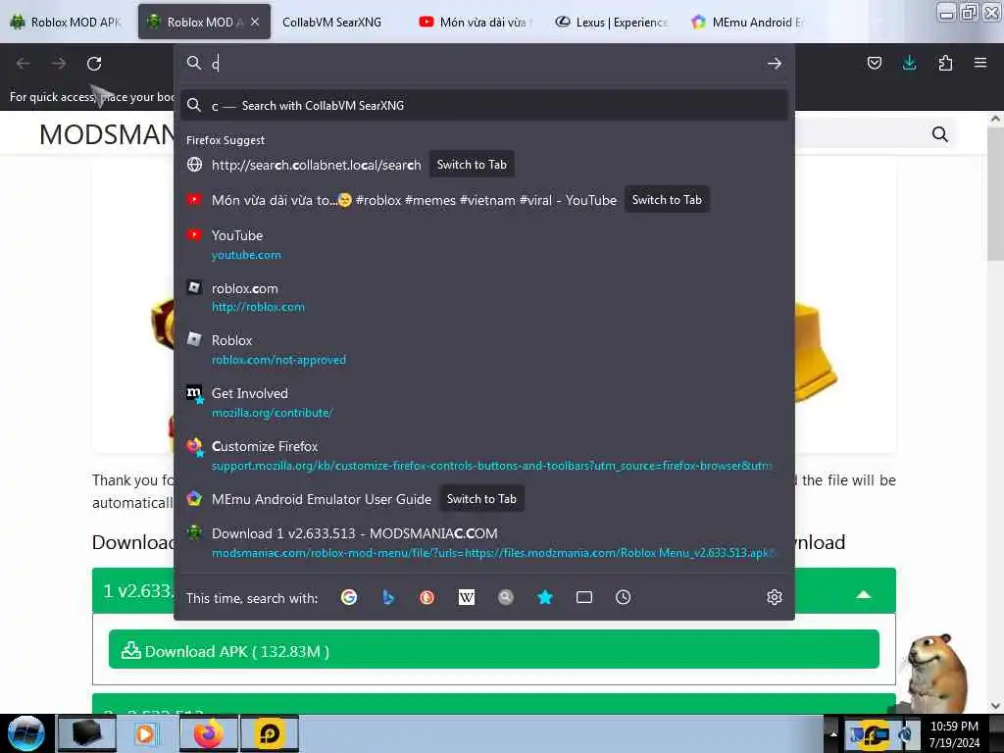1004x753 pixels.
Task: Switch to MEmu Android Emulator tab
Action: coord(748,22)
